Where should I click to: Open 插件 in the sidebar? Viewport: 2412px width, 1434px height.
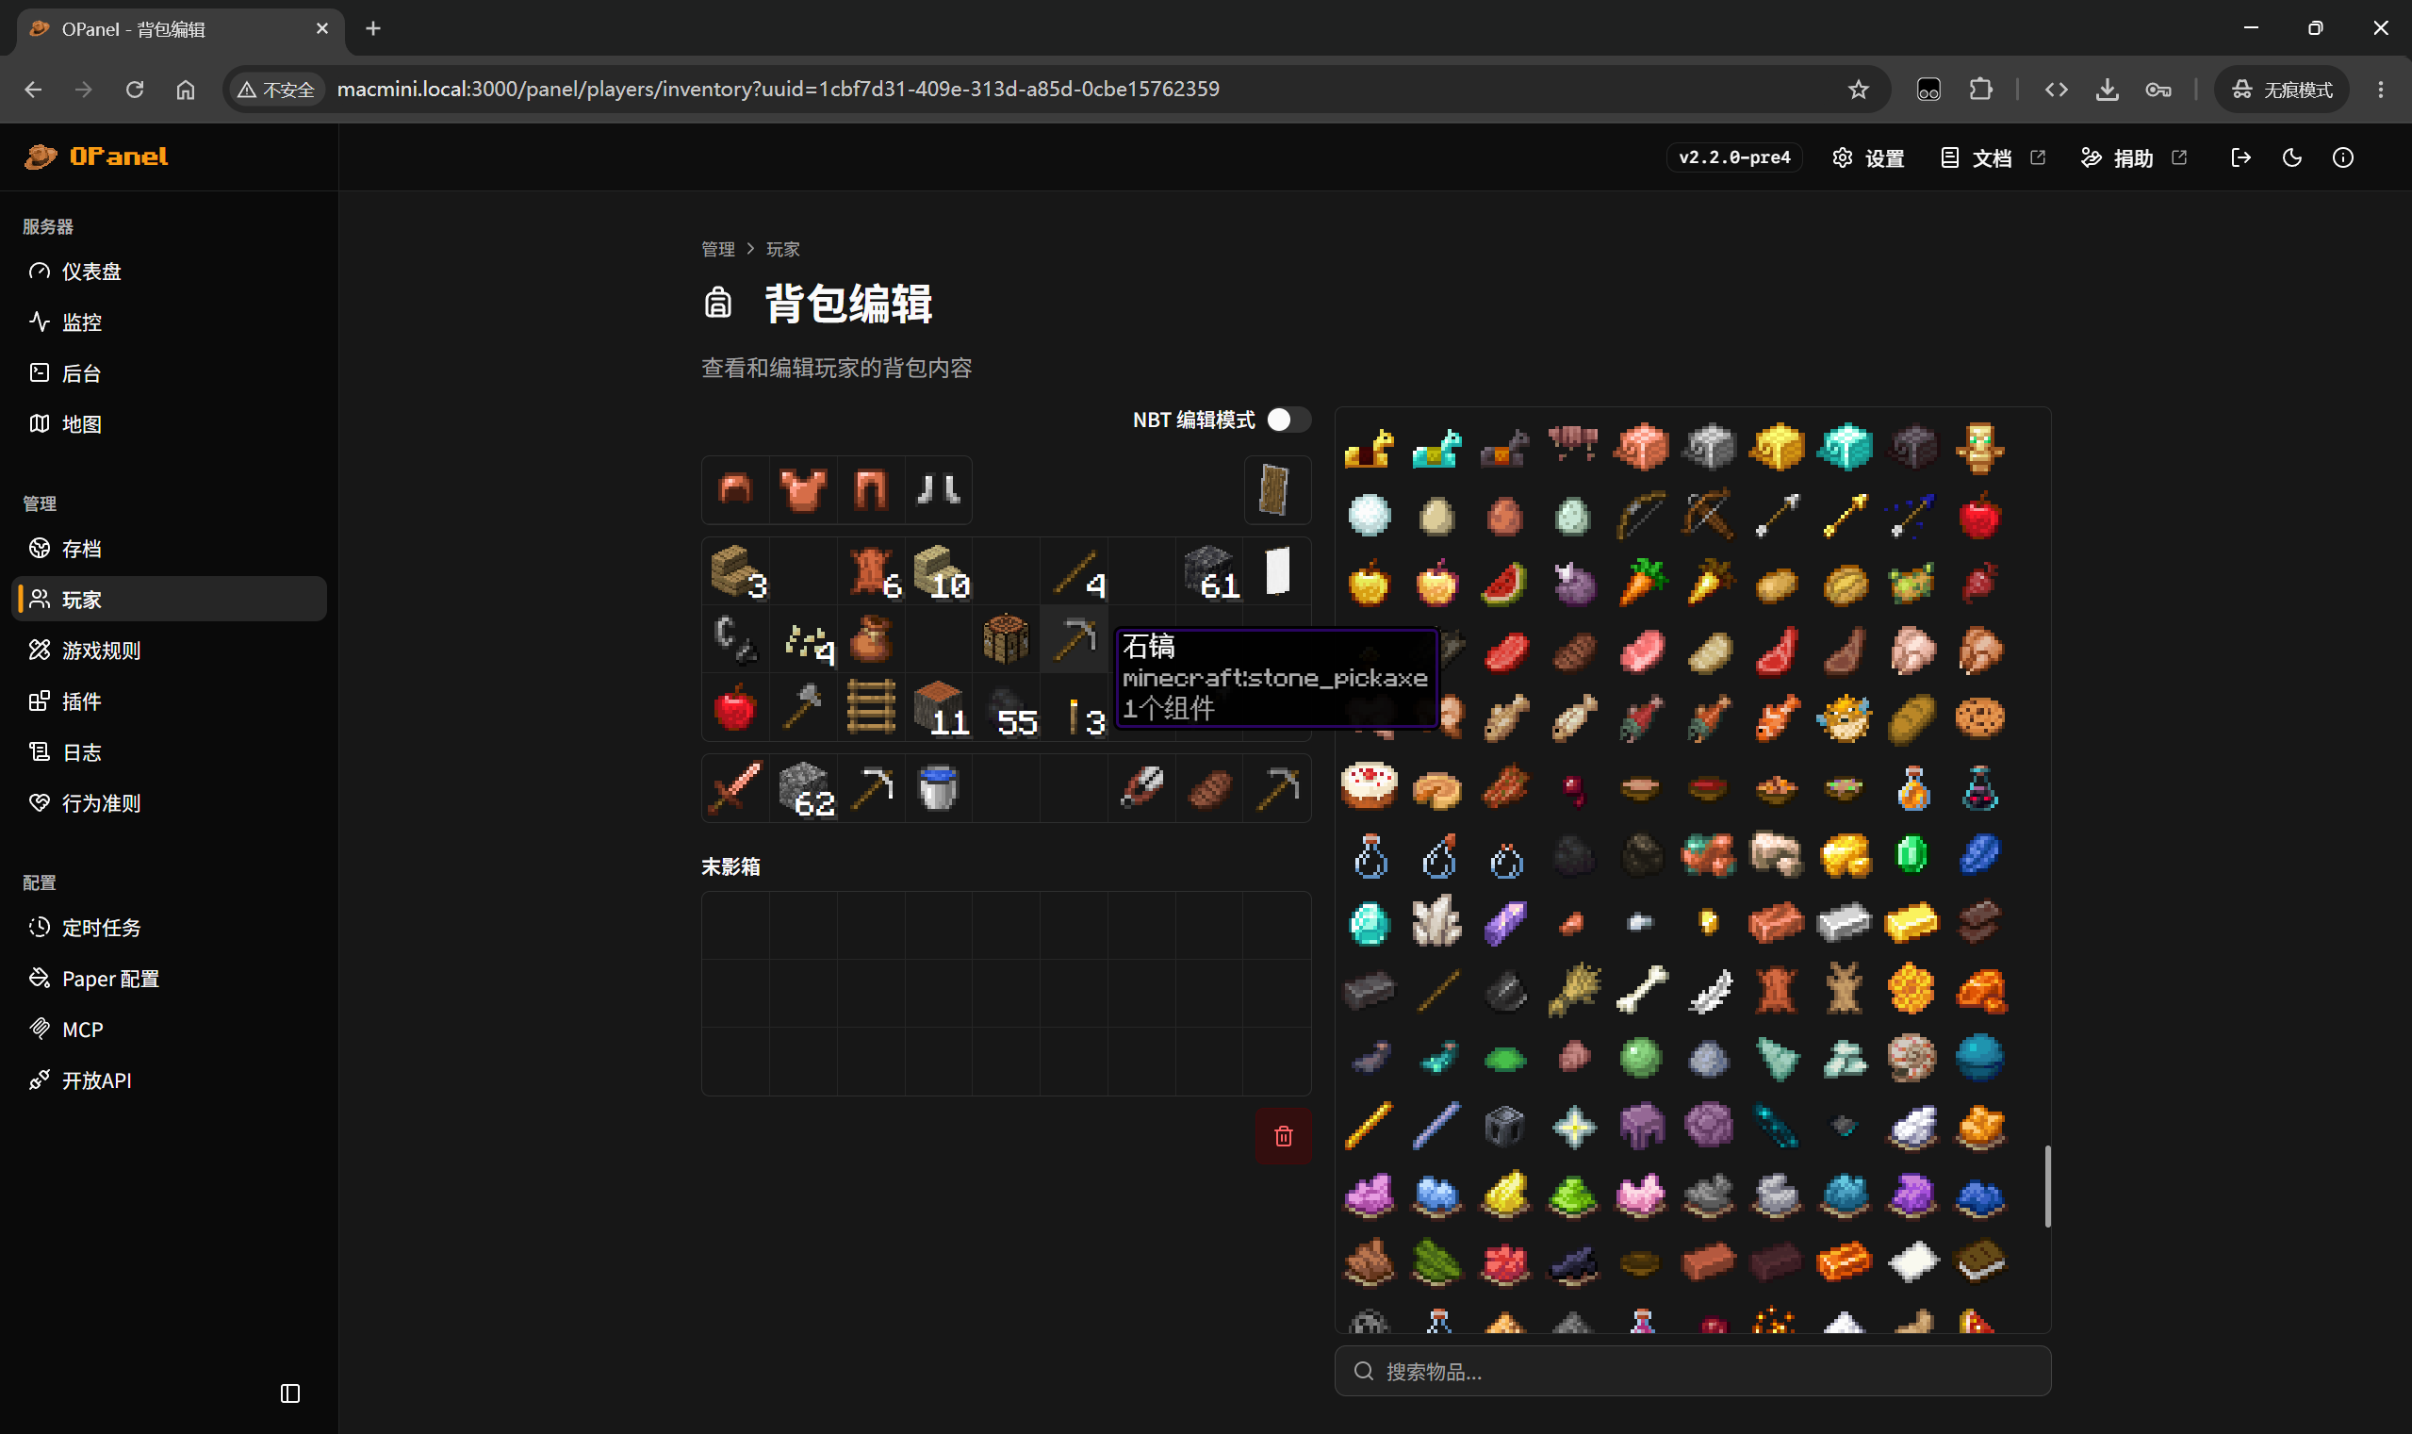tap(169, 701)
